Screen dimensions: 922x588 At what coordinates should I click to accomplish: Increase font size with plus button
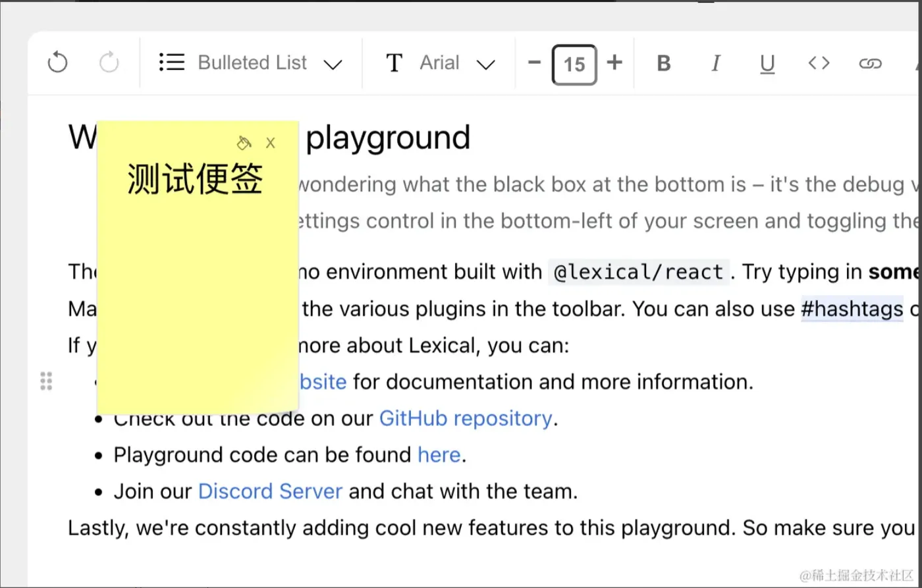click(614, 63)
